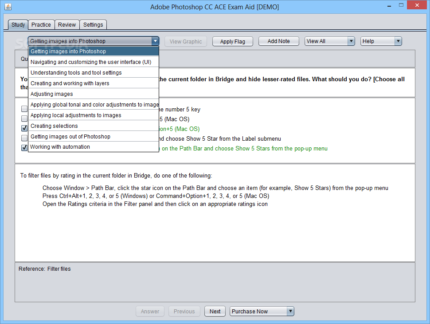430x324 pixels.
Task: Click 'To filter files by rating' explanation heading
Action: tap(116, 175)
